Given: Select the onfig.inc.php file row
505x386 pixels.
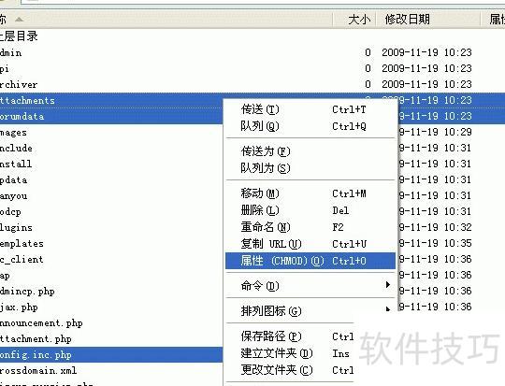Looking at the screenshot, I should tap(111, 354).
